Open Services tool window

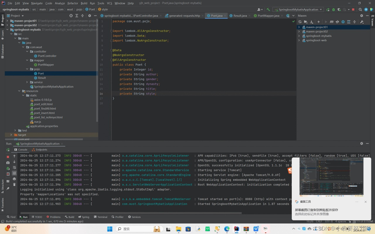(134, 217)
